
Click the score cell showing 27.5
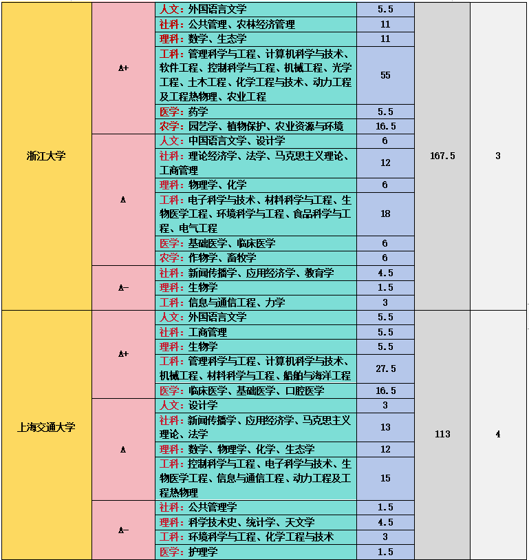pyautogui.click(x=385, y=369)
